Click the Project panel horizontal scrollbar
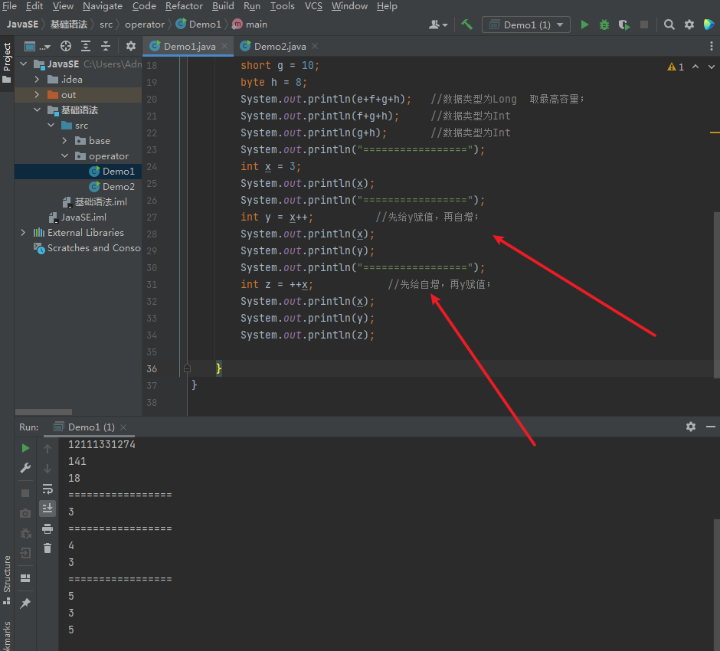Screen dimensions: 720x651 coord(44,412)
